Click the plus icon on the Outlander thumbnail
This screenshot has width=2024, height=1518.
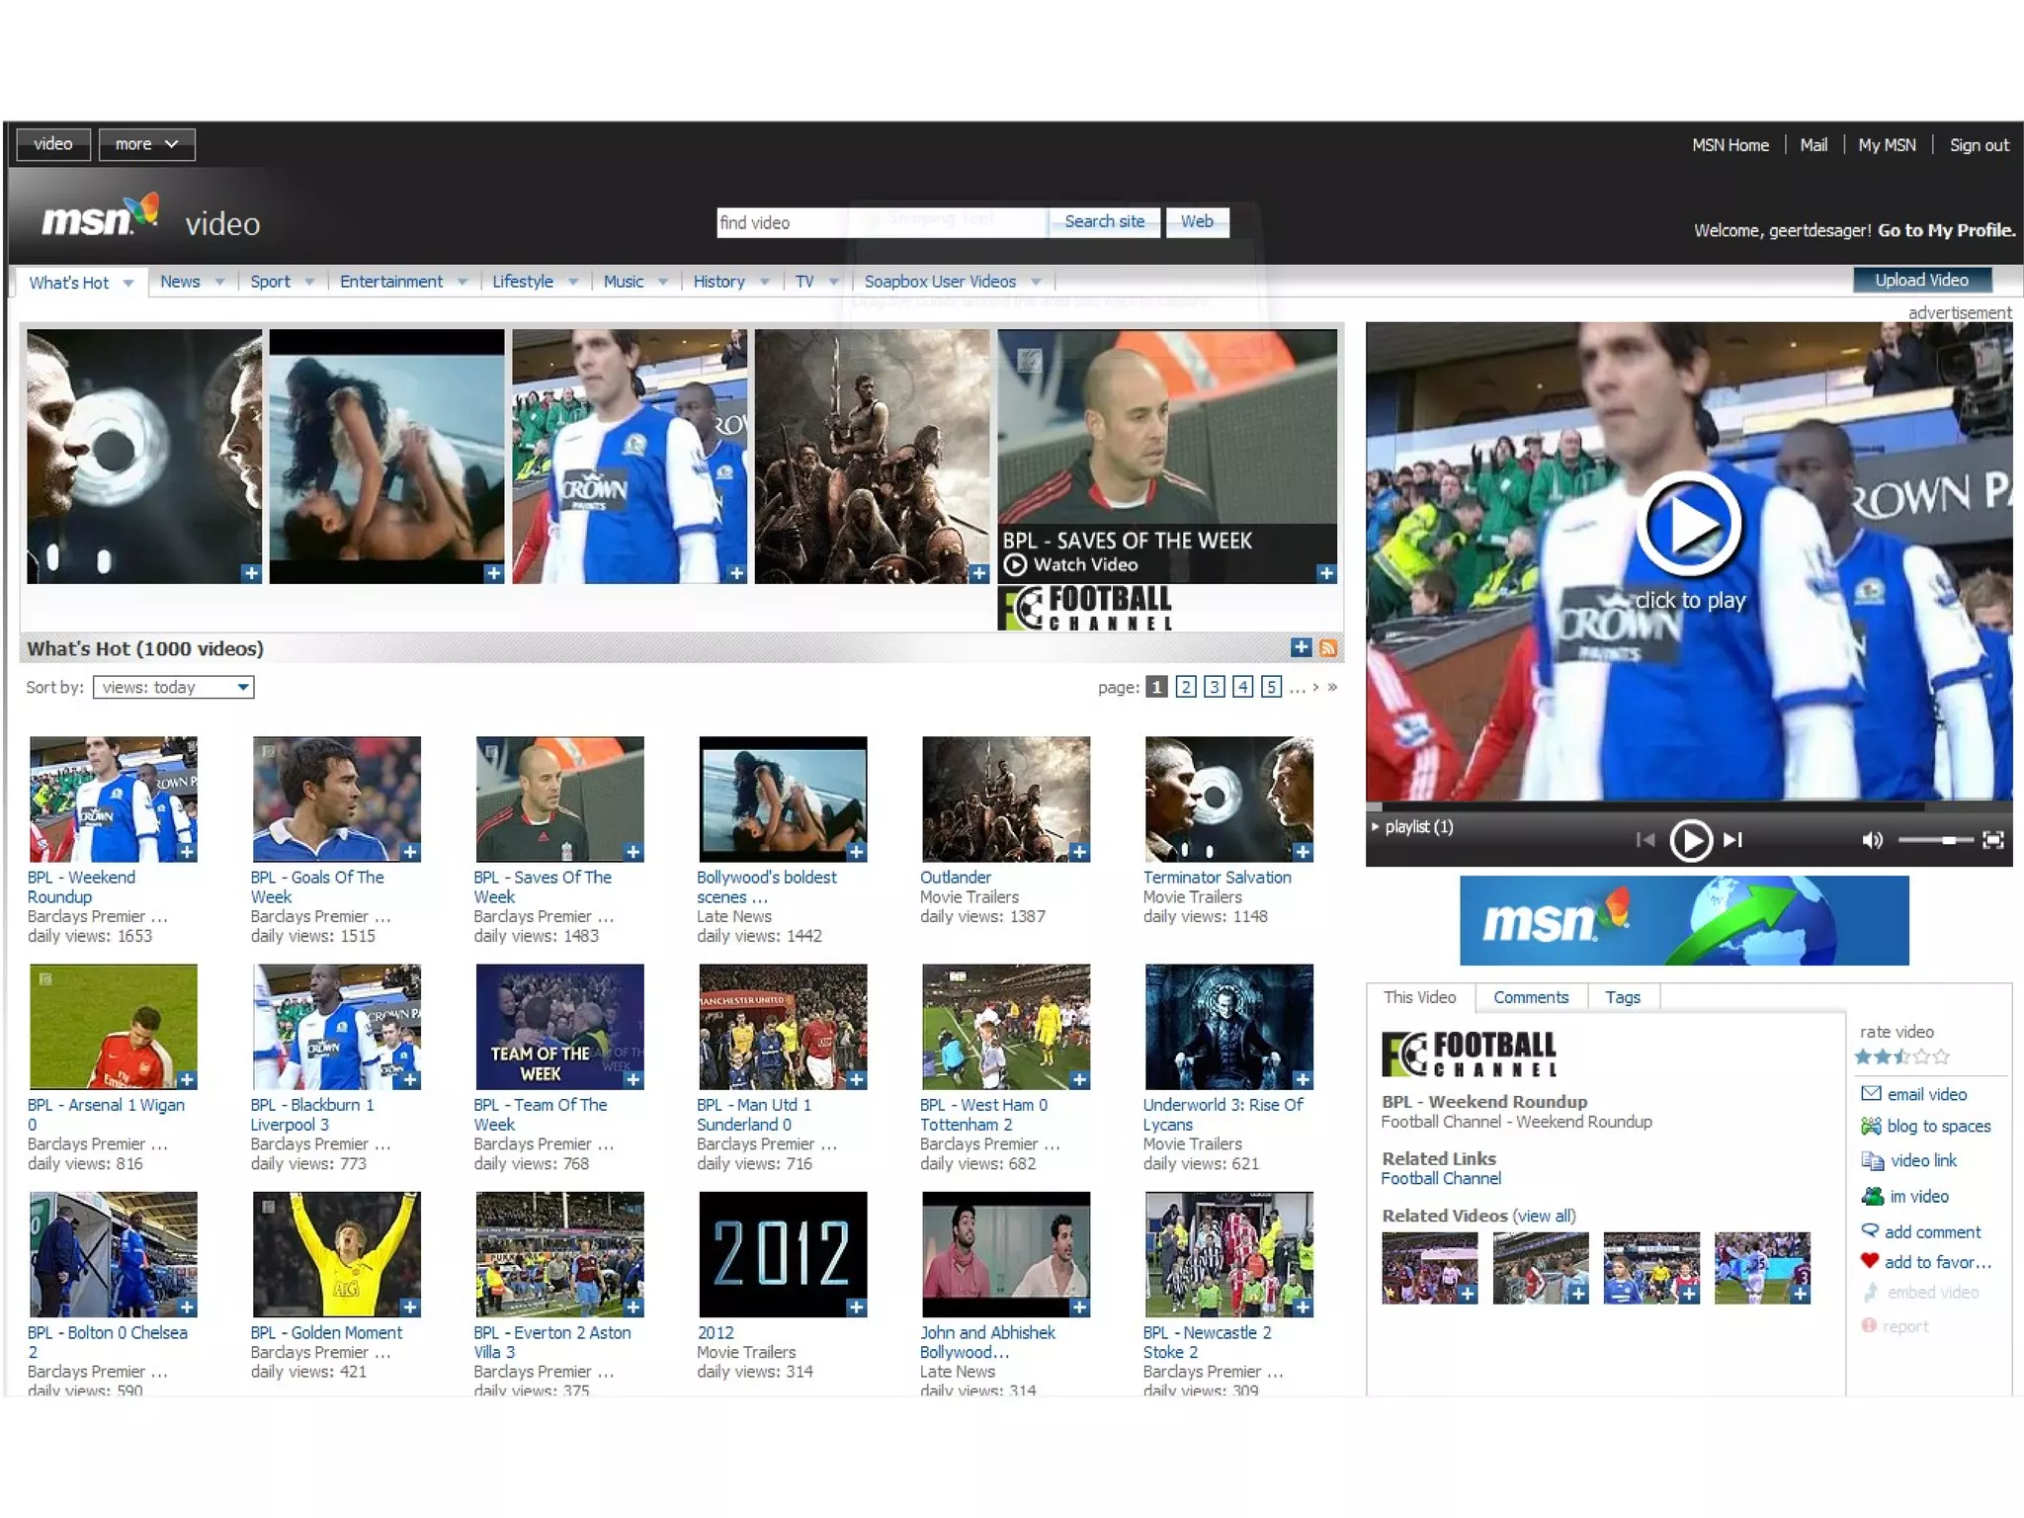(x=1079, y=852)
